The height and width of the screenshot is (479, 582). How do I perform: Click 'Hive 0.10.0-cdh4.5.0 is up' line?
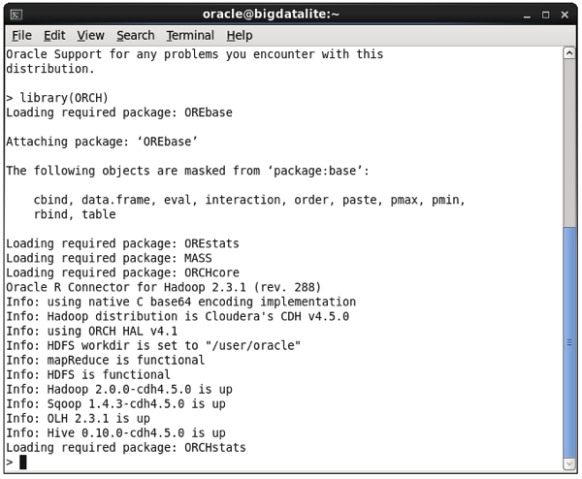115,433
